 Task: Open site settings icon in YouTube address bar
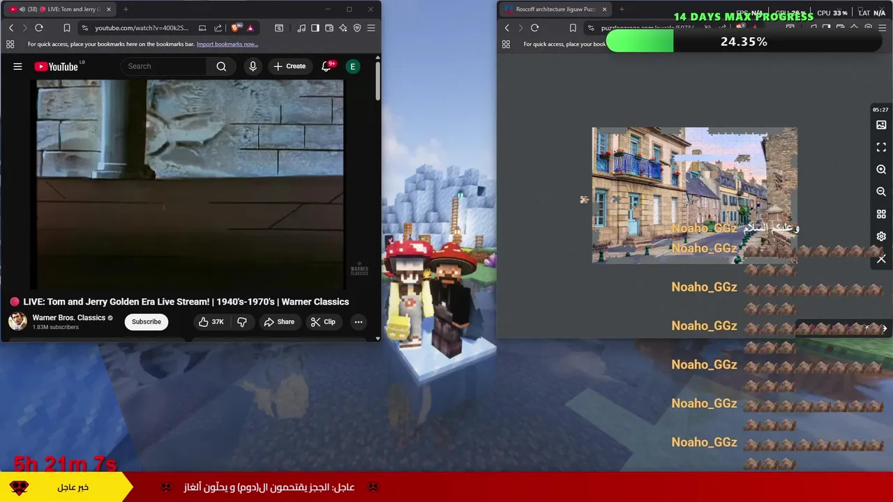[x=85, y=28]
